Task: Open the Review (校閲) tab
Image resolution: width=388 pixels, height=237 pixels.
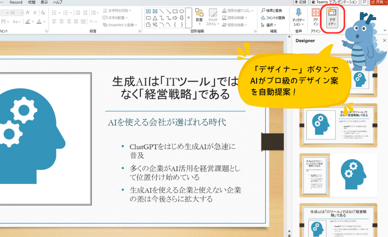Action: 32,2
